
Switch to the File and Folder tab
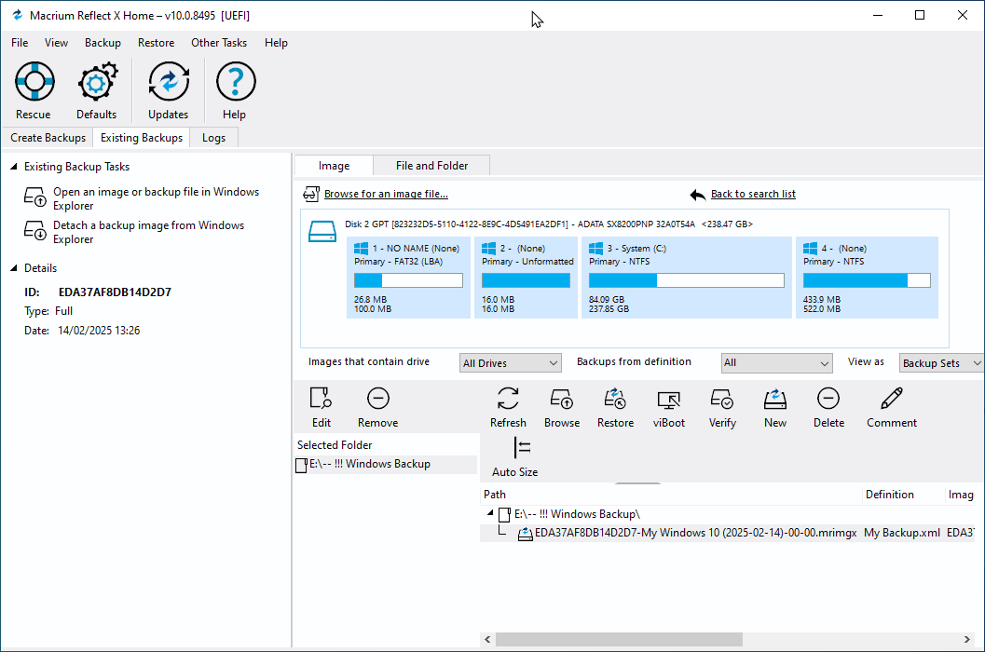pyautogui.click(x=431, y=166)
